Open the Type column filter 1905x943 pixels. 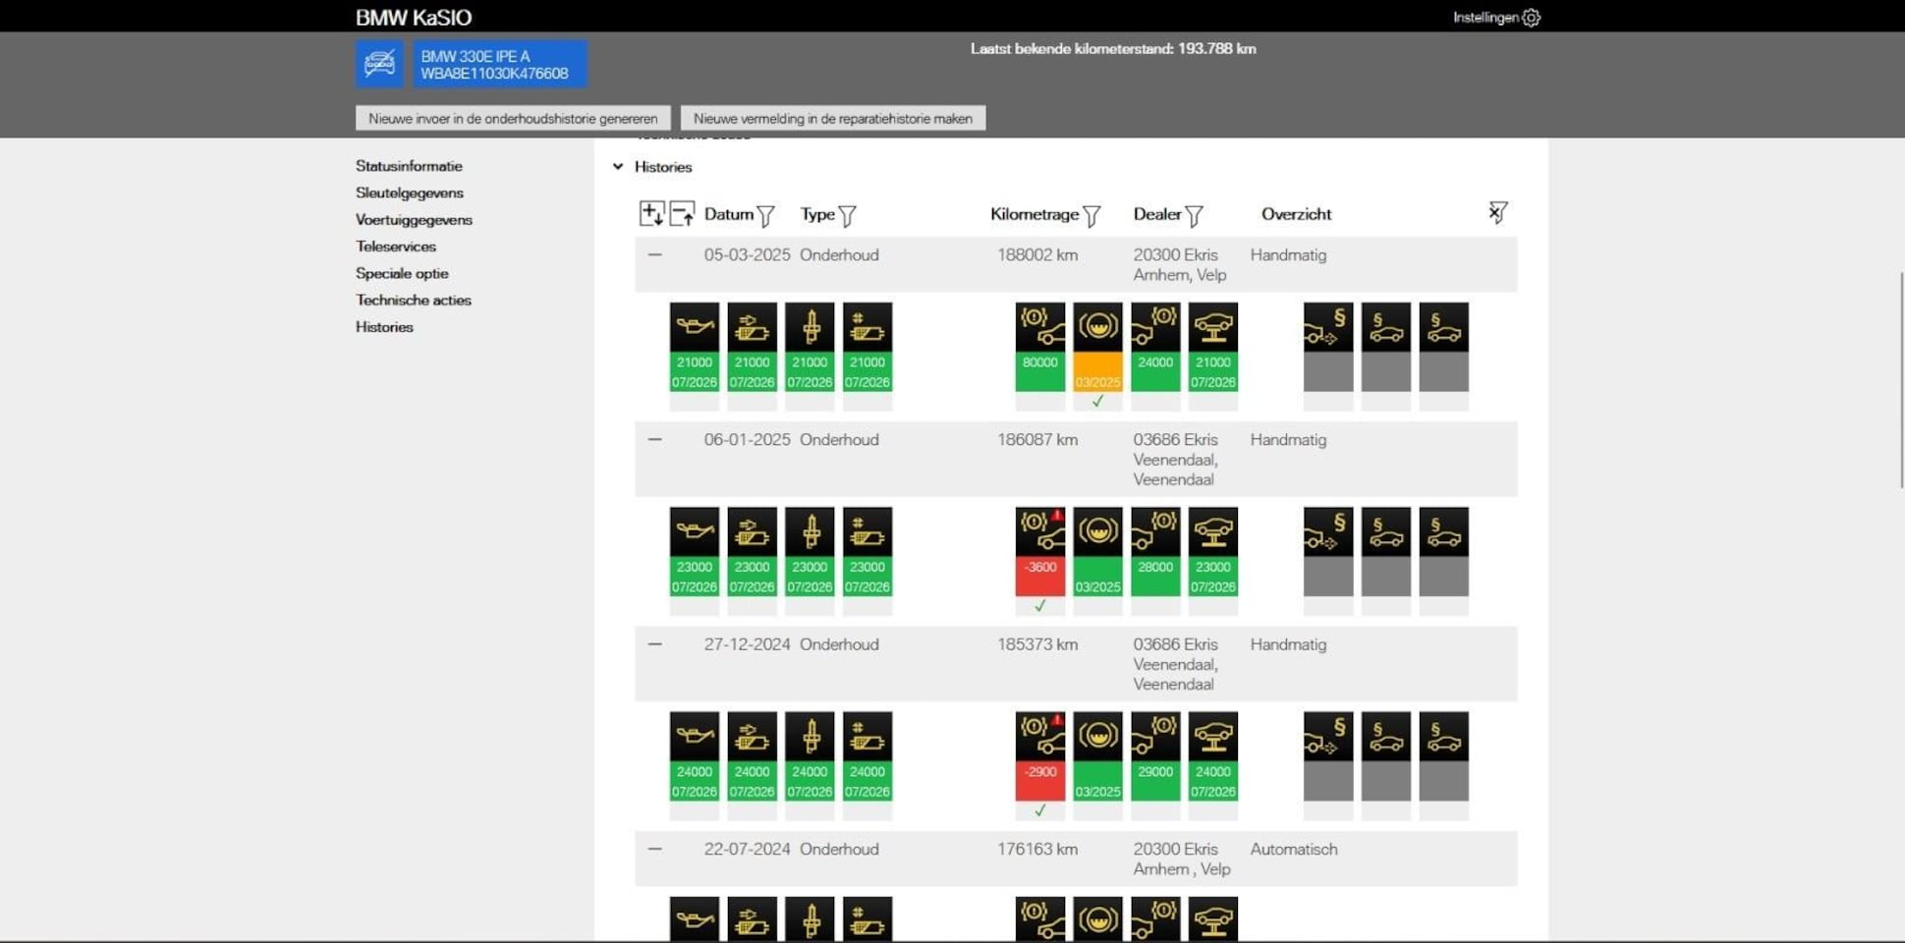click(848, 215)
